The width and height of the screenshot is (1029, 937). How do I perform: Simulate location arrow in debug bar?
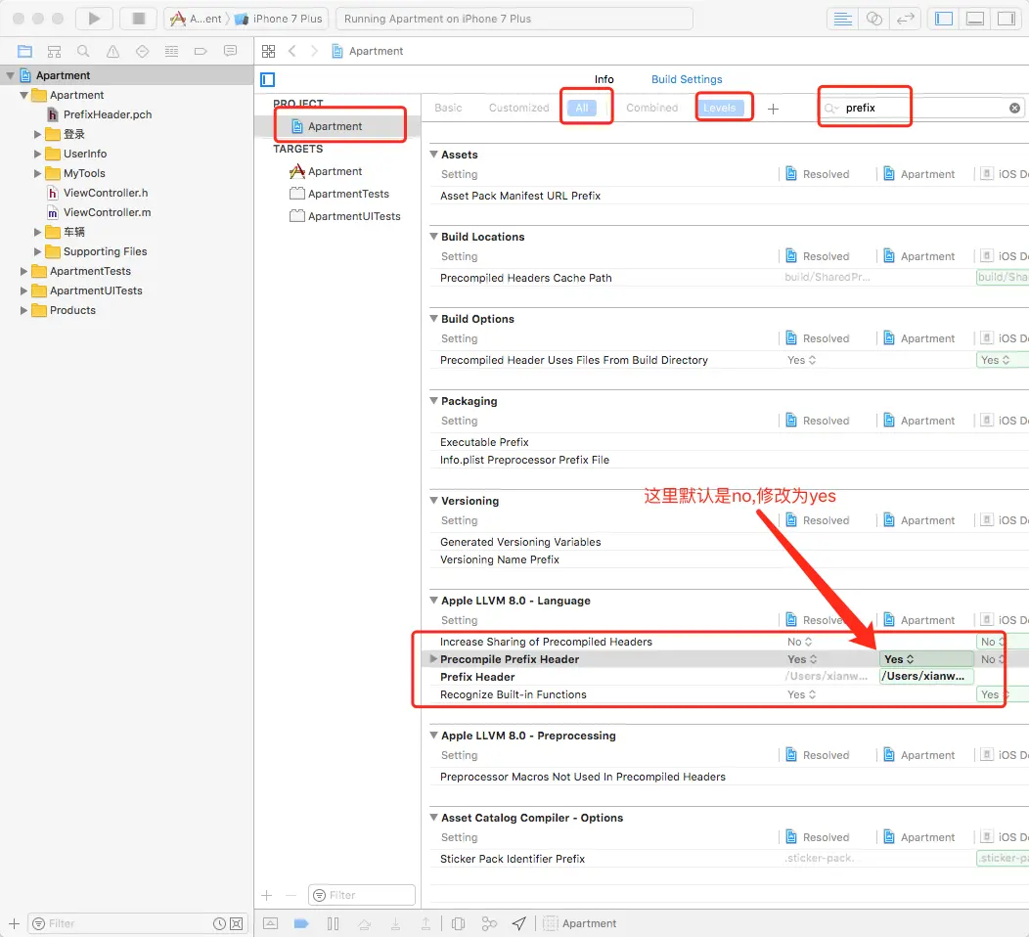[519, 923]
